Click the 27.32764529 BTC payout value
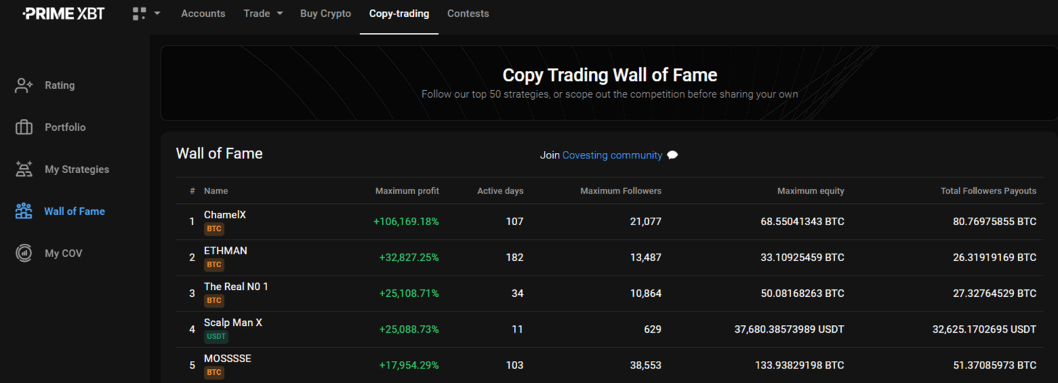Viewport: 1058px width, 383px height. click(995, 293)
